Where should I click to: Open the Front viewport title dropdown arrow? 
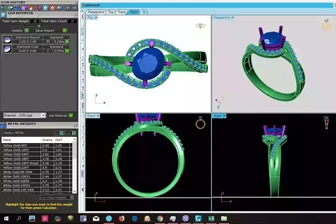(x=98, y=116)
